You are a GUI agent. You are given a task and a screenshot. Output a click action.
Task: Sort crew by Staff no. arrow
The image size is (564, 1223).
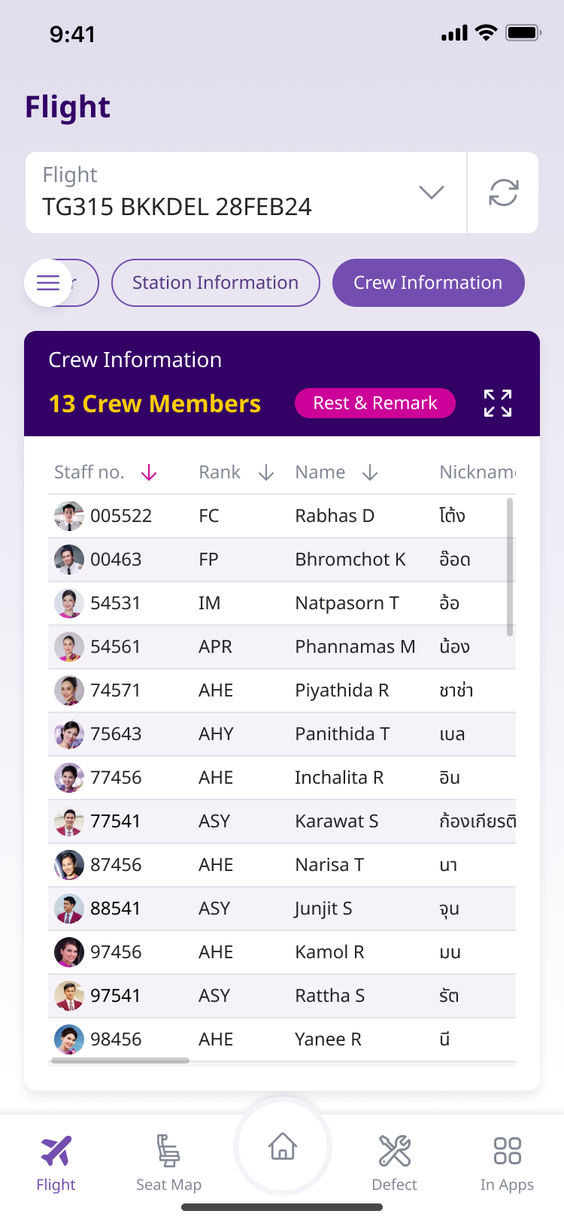pyautogui.click(x=149, y=472)
